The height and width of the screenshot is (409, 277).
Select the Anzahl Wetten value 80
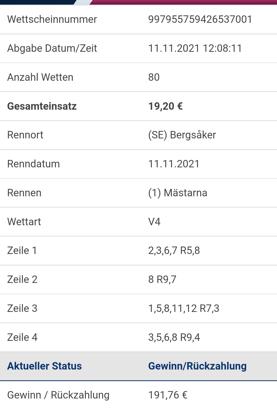[154, 77]
